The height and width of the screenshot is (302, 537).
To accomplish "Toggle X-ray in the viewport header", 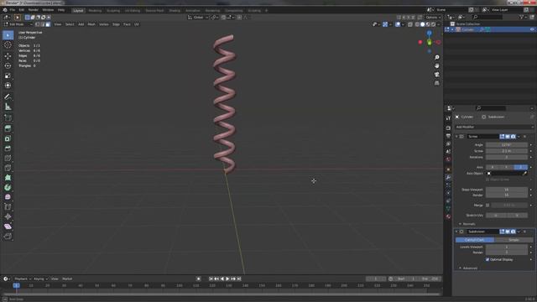I will pos(410,24).
